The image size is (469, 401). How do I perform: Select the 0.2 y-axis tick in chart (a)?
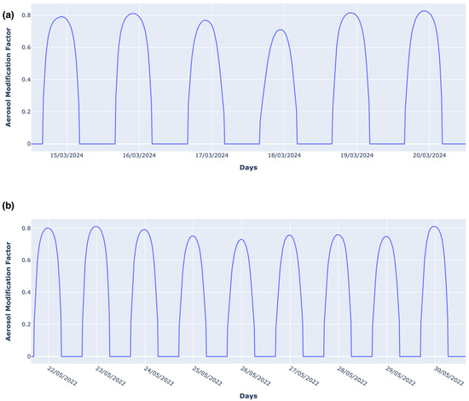pyautogui.click(x=26, y=112)
